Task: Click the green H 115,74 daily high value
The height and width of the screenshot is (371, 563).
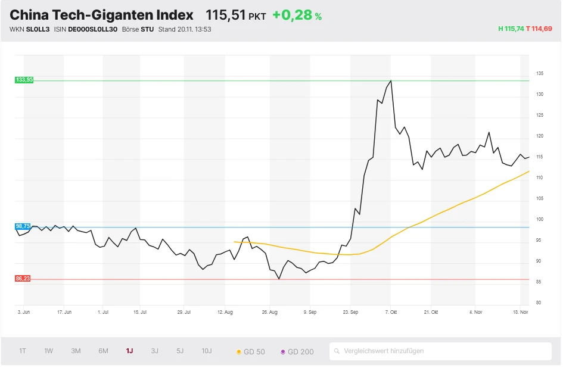Action: pos(511,29)
